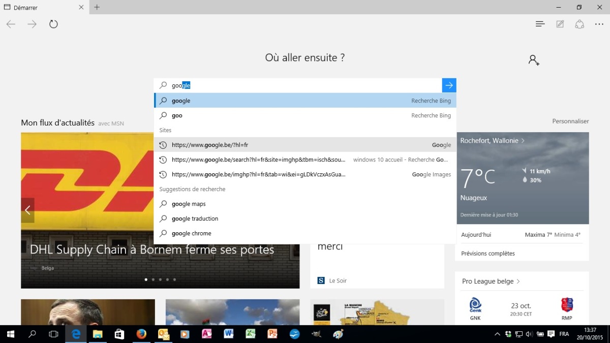Open the DHL Supply Chain headline

pyautogui.click(x=152, y=250)
